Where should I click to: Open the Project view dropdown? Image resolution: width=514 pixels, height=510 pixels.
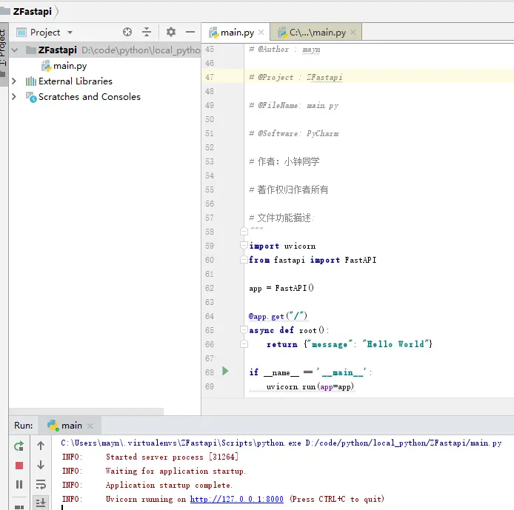click(x=70, y=33)
